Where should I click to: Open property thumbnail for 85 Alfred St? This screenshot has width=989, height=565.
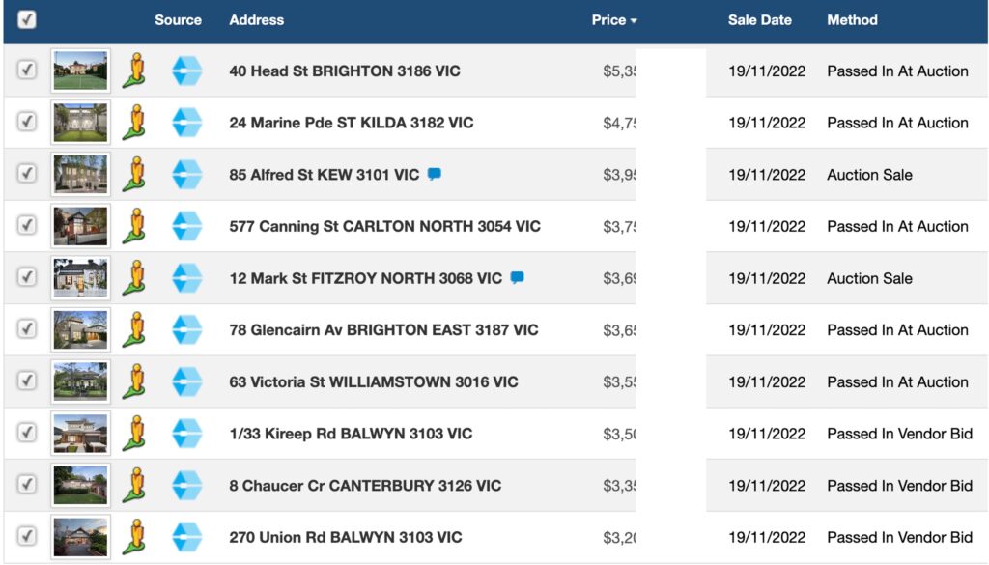coord(80,174)
